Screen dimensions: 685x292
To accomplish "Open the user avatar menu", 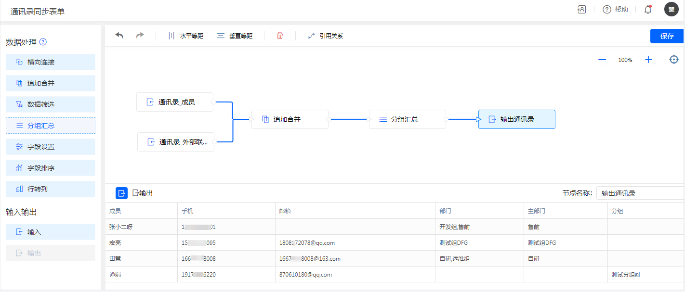I will (x=671, y=10).
